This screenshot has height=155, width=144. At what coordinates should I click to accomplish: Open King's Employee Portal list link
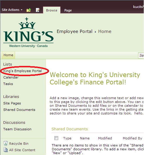(23, 71)
